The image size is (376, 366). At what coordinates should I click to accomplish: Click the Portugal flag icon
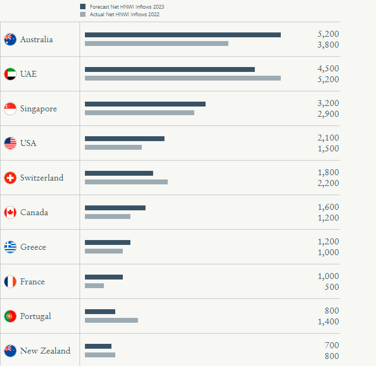tap(10, 316)
